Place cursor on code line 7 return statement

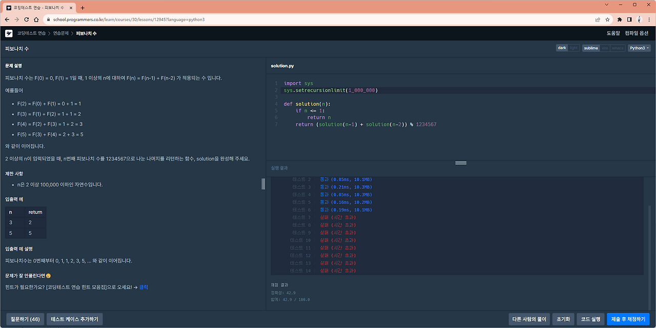[x=366, y=125]
